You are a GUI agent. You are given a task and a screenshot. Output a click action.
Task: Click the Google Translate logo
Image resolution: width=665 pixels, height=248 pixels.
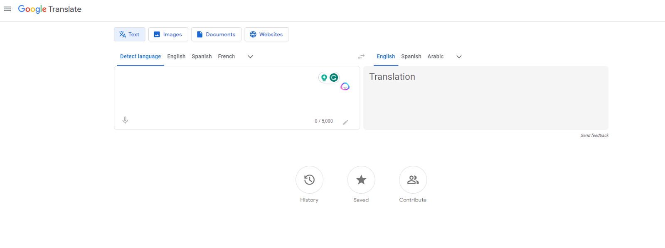point(50,9)
